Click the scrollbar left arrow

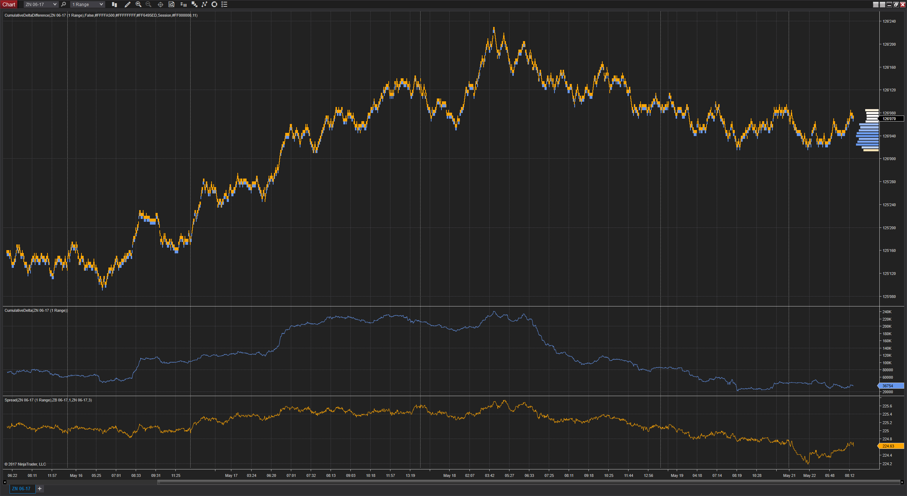(x=5, y=482)
